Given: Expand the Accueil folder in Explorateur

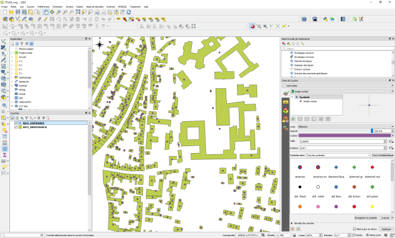Looking at the screenshot, I should coord(11,57).
